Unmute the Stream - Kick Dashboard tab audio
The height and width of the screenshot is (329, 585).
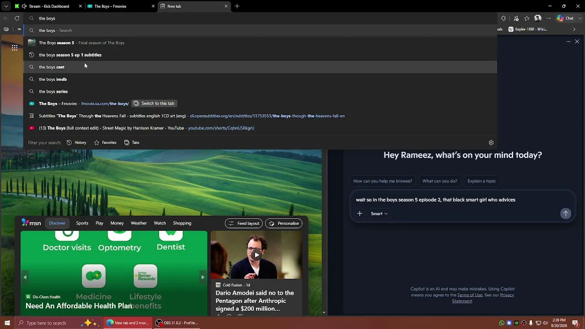coord(24,6)
